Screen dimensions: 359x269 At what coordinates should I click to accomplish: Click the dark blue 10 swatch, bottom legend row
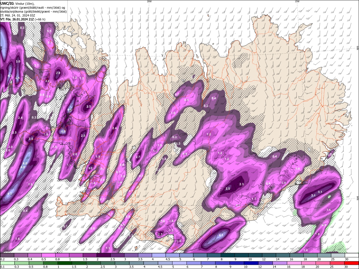[251, 263]
